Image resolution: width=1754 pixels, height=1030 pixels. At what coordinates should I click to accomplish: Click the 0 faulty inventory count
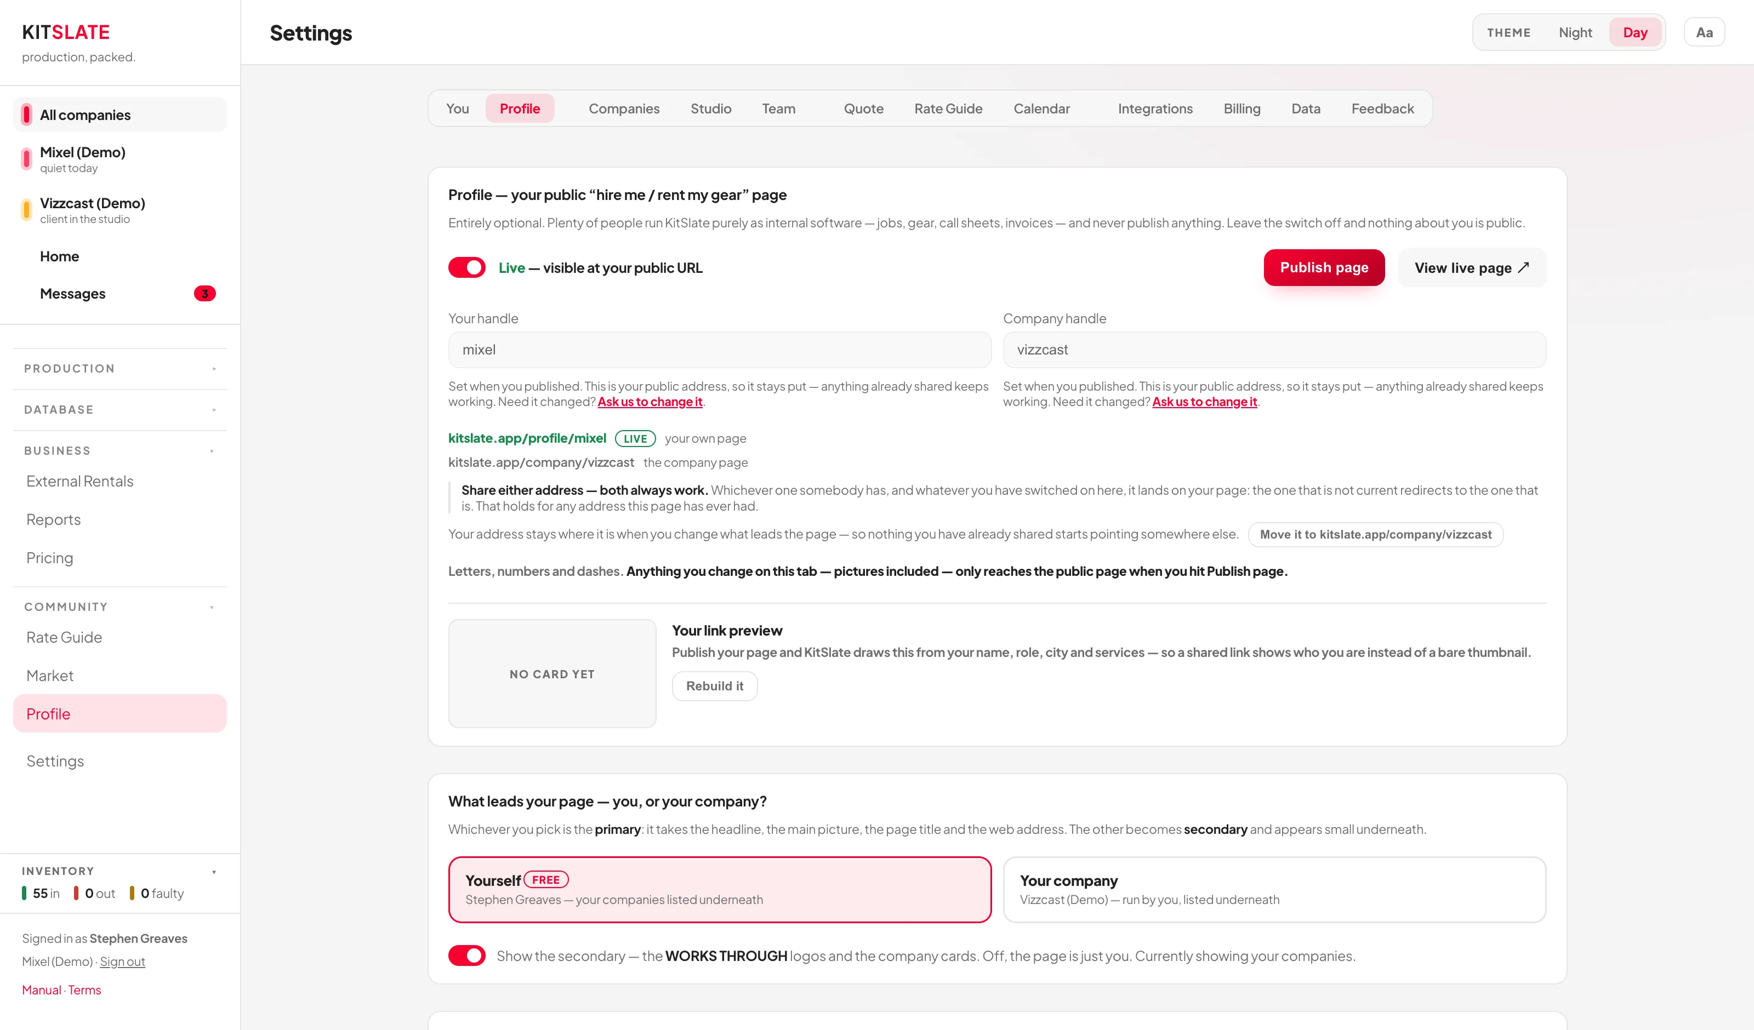157,894
